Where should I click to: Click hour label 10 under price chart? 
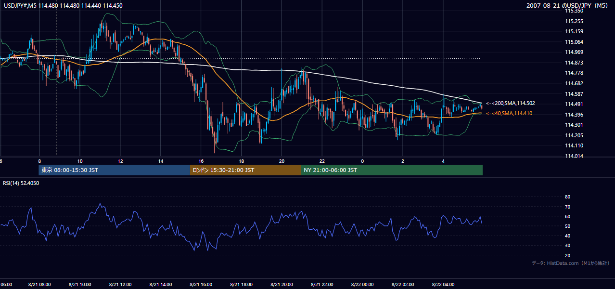[80, 161]
